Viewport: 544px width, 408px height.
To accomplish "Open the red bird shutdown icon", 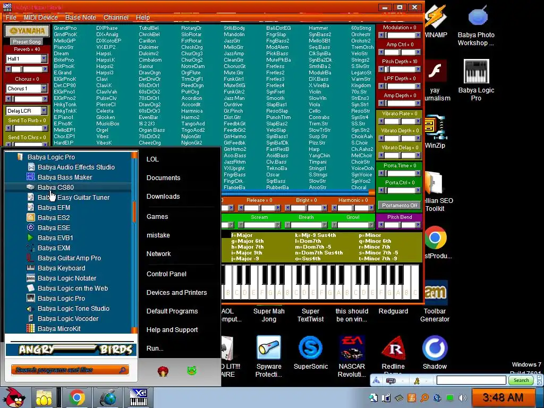I will click(163, 371).
